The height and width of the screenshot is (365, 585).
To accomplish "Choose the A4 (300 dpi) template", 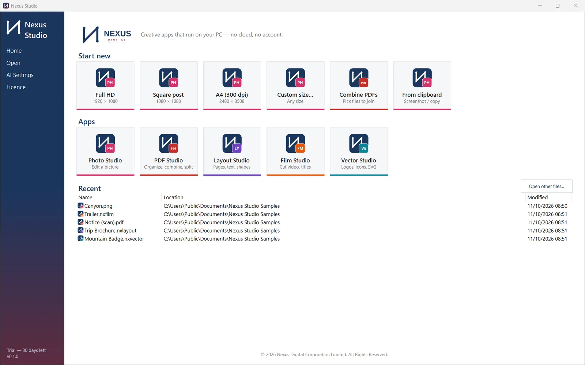I will (x=232, y=85).
